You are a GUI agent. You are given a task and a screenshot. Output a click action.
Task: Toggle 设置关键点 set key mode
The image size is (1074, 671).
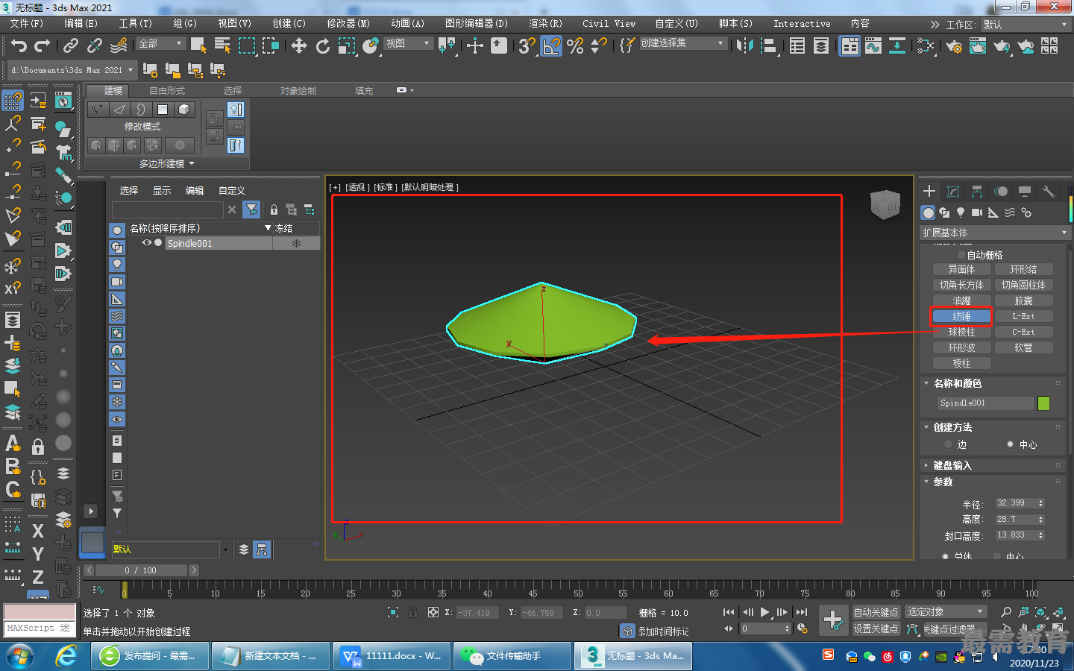click(876, 629)
